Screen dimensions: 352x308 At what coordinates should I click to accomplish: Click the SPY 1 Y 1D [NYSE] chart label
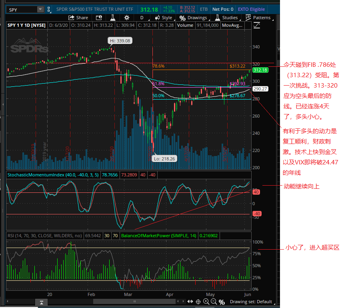[26, 25]
